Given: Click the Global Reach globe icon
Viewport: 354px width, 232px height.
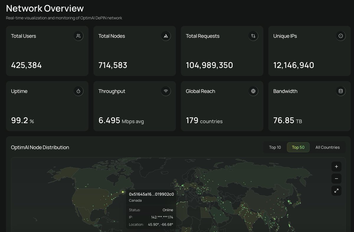Looking at the screenshot, I should [x=253, y=91].
